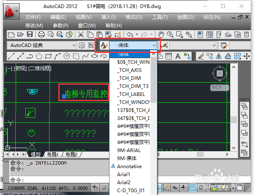This screenshot has height=195, width=254.
Task: Save the drawing with floppy icon
Action: click(30, 35)
